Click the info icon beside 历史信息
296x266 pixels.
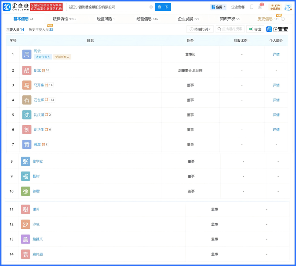click(x=283, y=19)
